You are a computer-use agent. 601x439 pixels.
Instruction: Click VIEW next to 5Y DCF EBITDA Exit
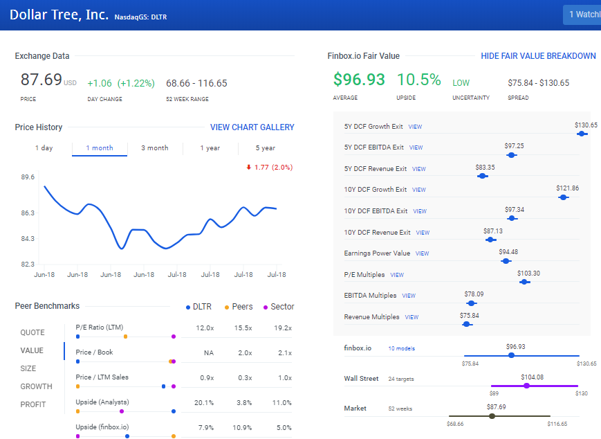click(416, 147)
